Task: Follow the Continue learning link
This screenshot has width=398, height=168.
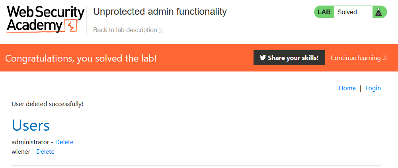Action: [x=355, y=58]
